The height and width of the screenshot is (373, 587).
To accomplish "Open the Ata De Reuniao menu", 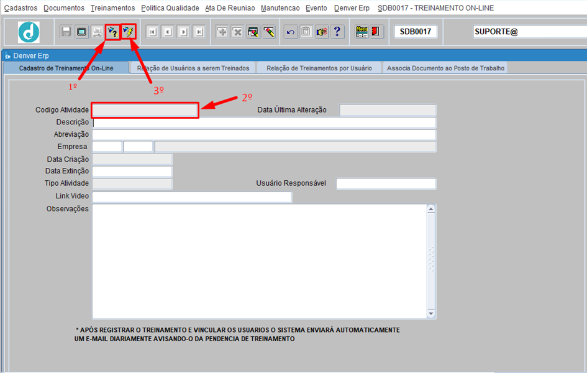I will click(x=230, y=8).
